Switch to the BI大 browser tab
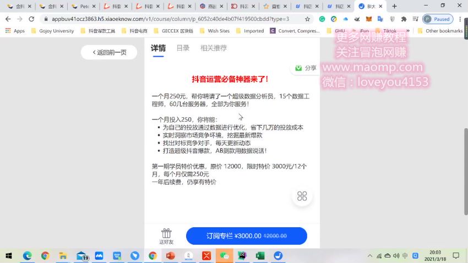The image size is (468, 263). (371, 6)
